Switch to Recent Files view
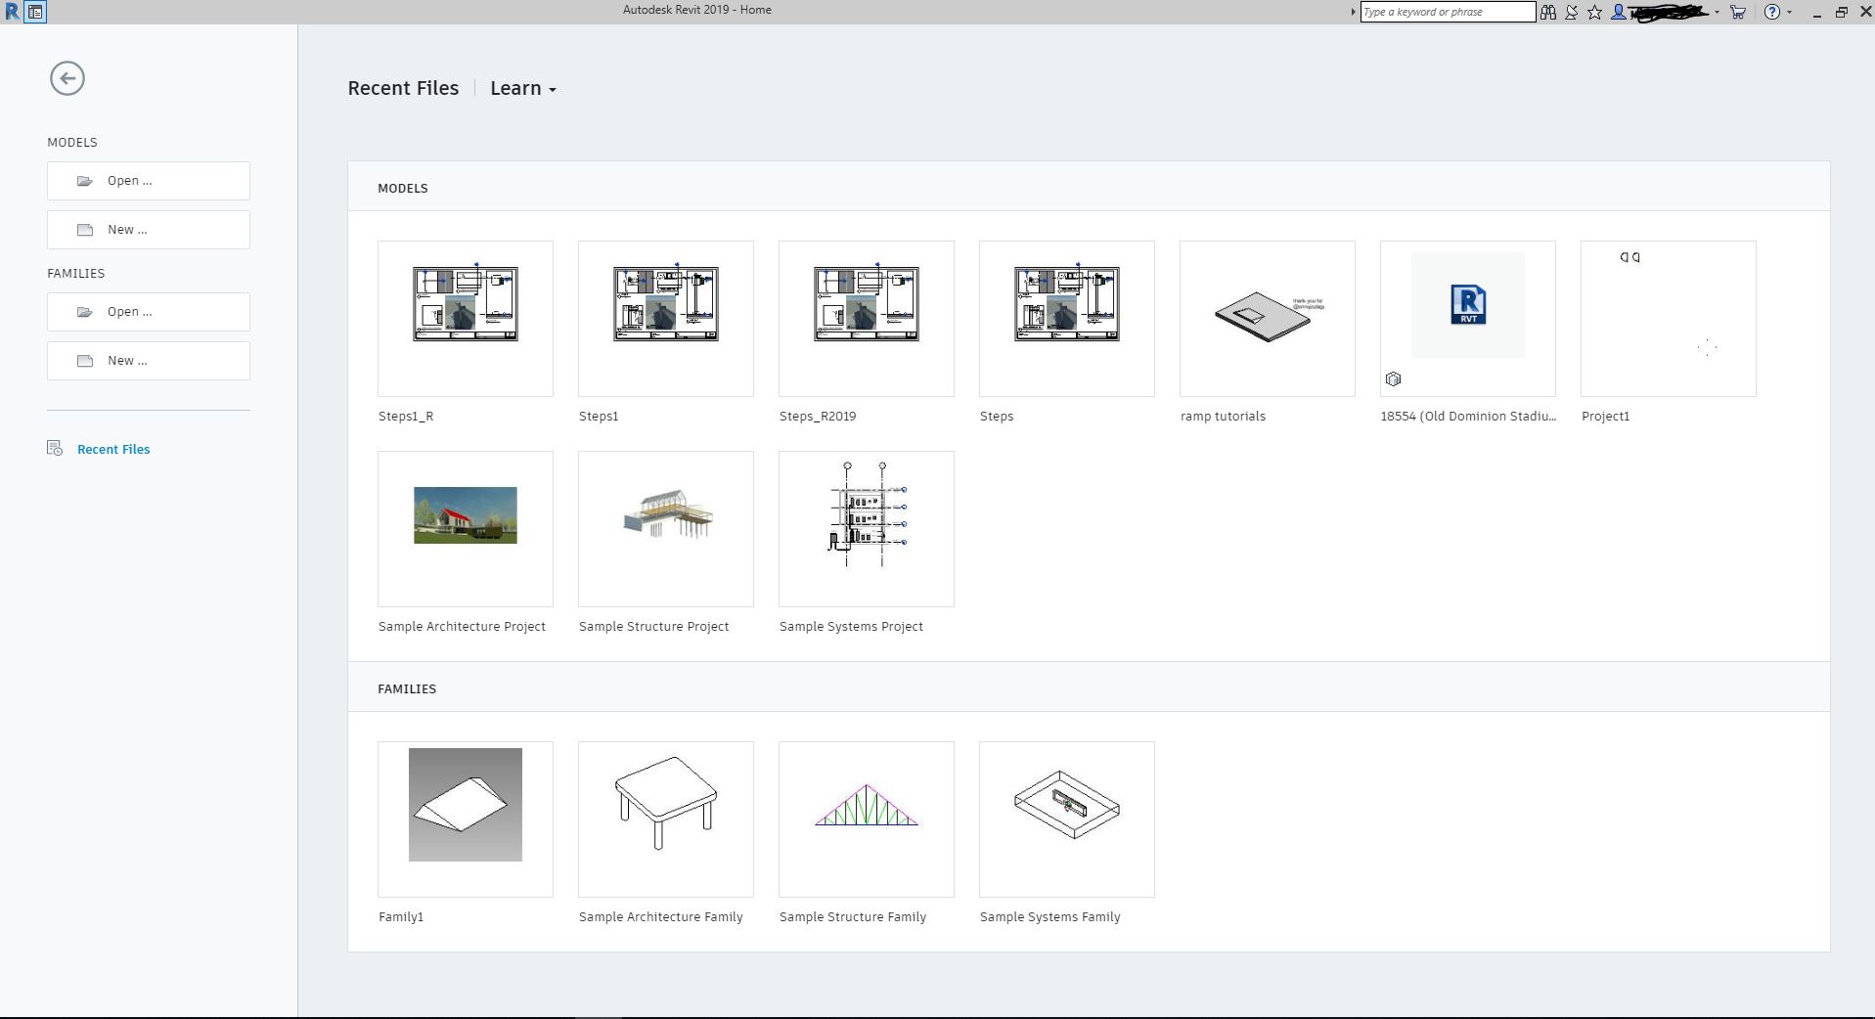1875x1019 pixels. point(113,449)
